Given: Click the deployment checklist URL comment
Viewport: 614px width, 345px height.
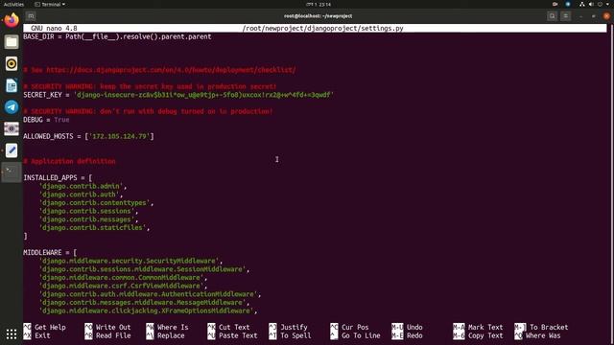Looking at the screenshot, I should click(x=160, y=70).
